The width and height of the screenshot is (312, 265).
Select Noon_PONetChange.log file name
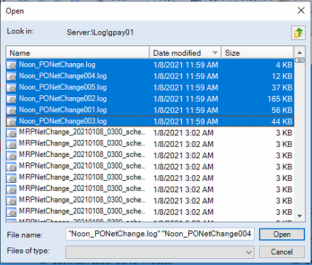57,65
